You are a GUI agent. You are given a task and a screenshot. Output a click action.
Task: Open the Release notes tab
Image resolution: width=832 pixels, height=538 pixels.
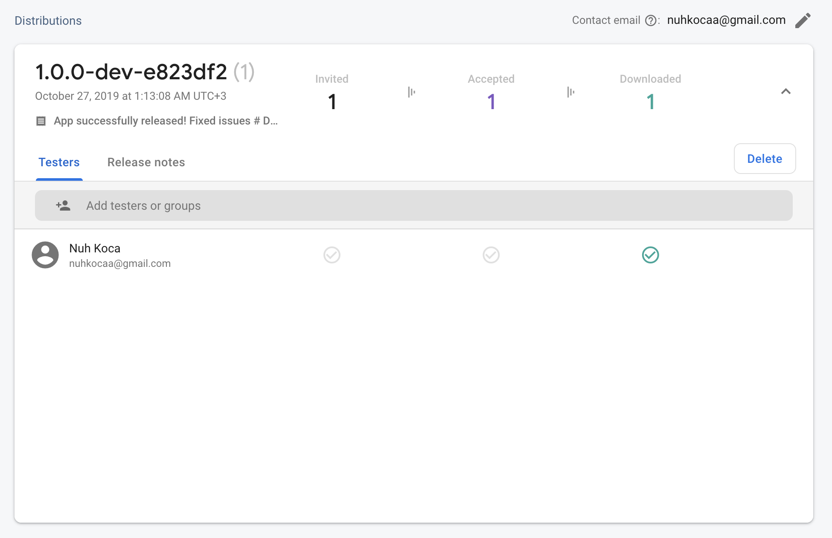pos(146,162)
